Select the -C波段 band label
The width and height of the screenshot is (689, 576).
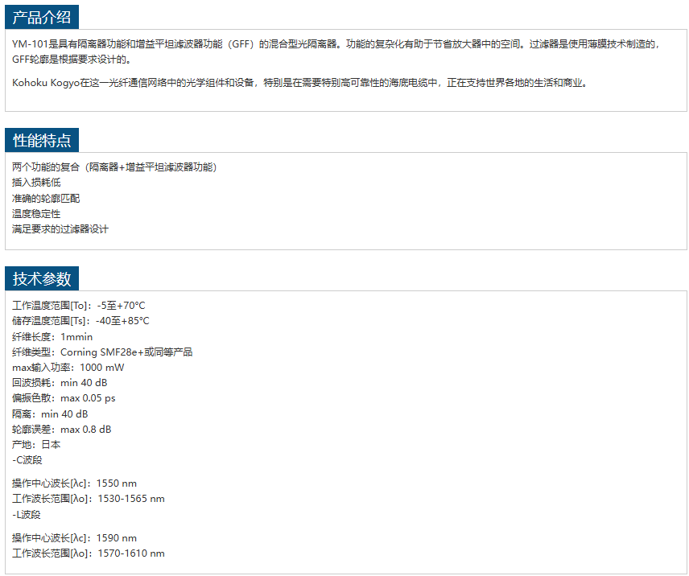point(27,460)
